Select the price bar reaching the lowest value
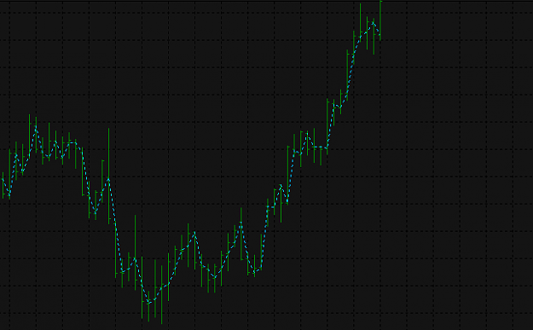 click(x=161, y=295)
